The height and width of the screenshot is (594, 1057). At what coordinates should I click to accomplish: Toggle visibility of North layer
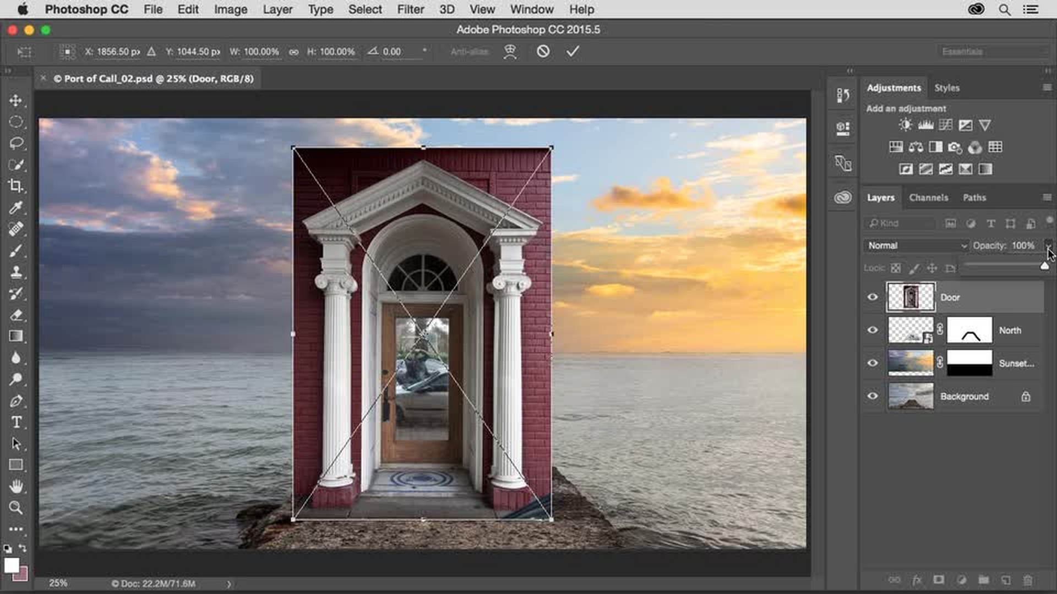(873, 330)
